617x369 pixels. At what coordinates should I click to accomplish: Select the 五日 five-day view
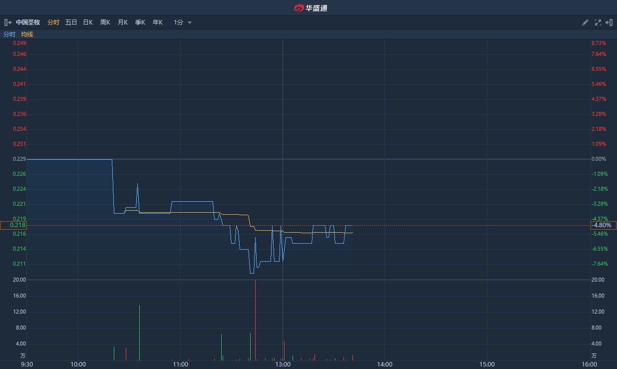click(x=70, y=22)
